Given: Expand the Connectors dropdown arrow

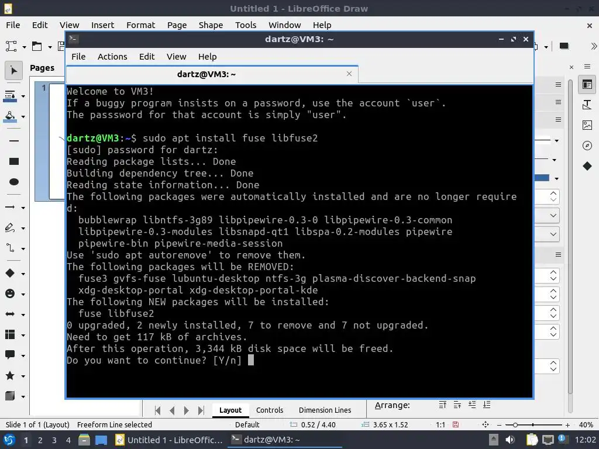Looking at the screenshot, I should tap(23, 249).
